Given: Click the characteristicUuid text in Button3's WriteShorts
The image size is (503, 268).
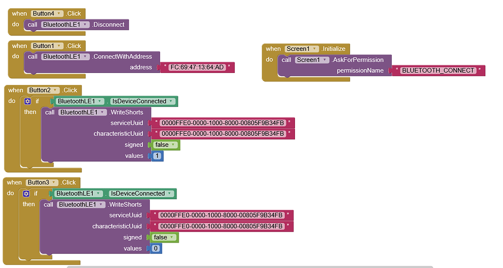Looking at the screenshot, I should click(x=221, y=227).
